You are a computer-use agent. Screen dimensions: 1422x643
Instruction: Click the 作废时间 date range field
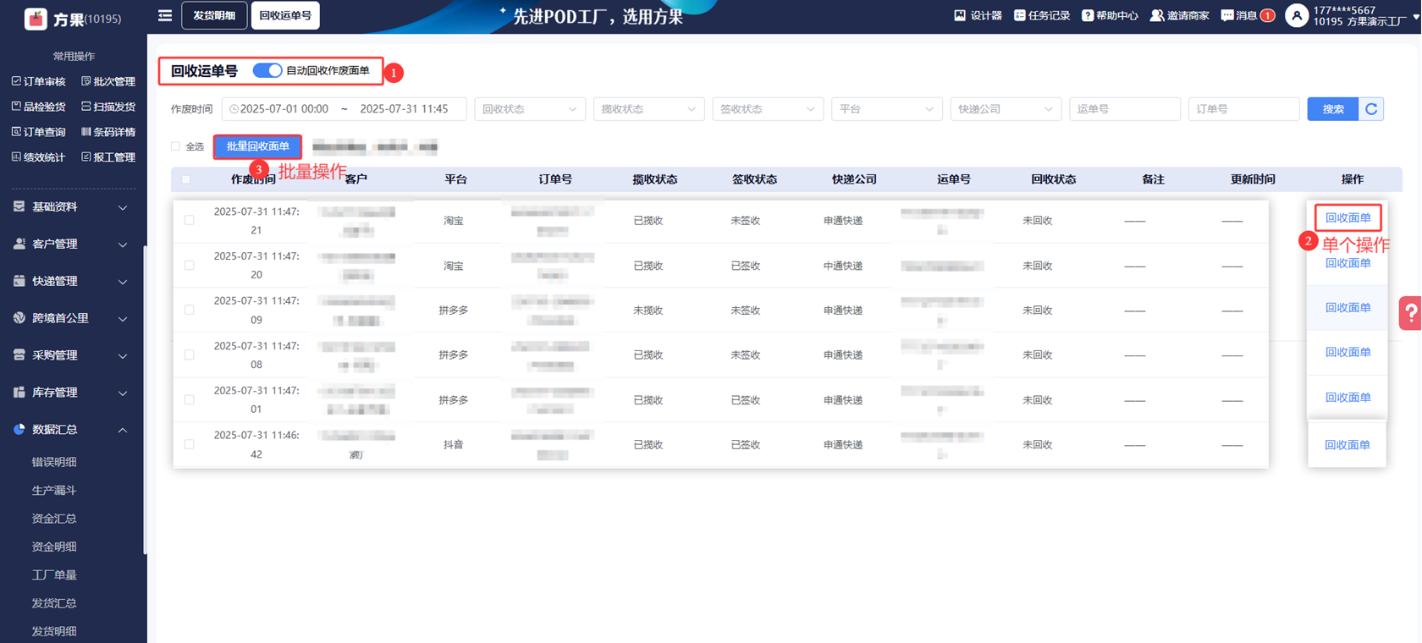344,109
